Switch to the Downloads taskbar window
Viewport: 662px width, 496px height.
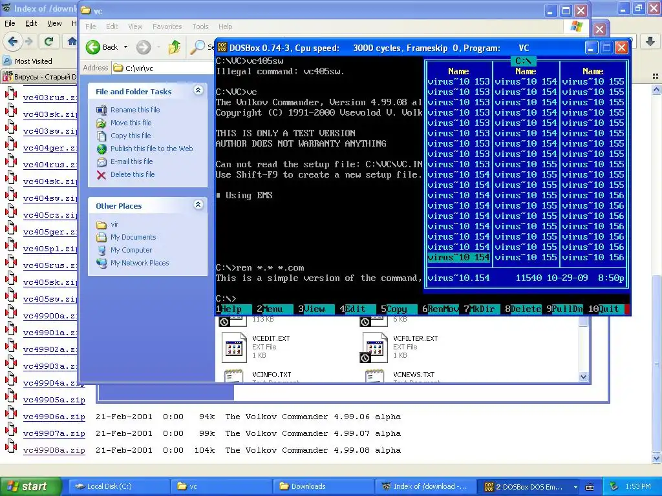(324, 486)
